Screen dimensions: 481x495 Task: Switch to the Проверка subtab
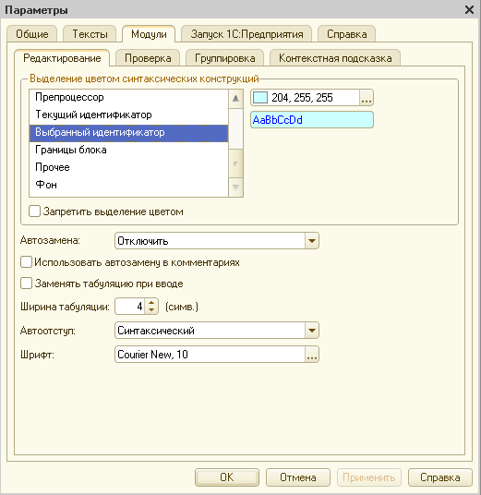148,58
